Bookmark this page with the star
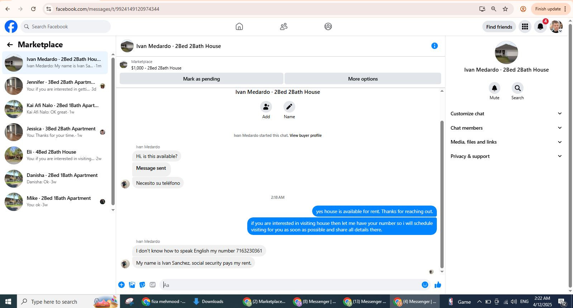 [x=505, y=9]
